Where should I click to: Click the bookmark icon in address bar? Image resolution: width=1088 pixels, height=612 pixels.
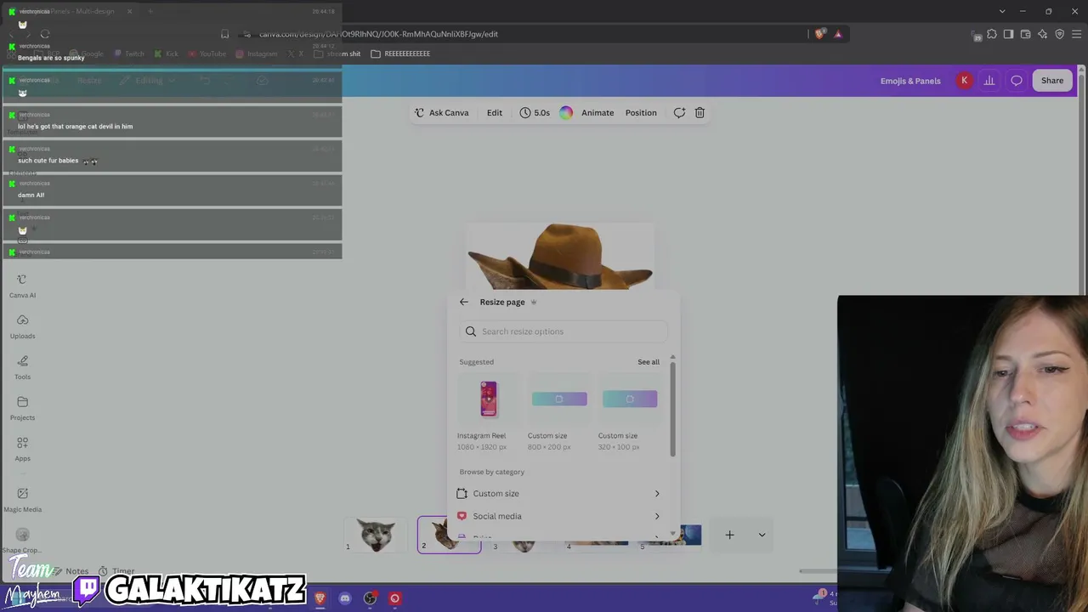(224, 34)
